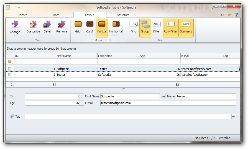
Task: Increment the ID spinner up arrow
Action: [x=82, y=95]
